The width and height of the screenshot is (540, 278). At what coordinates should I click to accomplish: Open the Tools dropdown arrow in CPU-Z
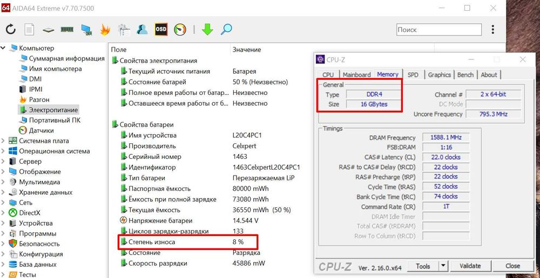point(443,266)
